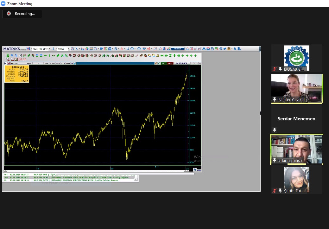Click the warning bell alarm drawing icon
329x229 pixels.
click(158, 56)
